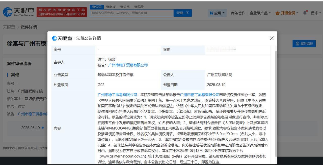Screen dimensions: 323x165
Task: Select the 查关系 search tab
Action: [125, 7]
